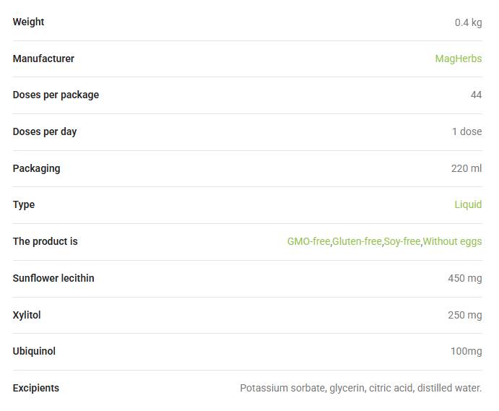
Task: Open the Gluten-free filter link
Action: click(357, 241)
